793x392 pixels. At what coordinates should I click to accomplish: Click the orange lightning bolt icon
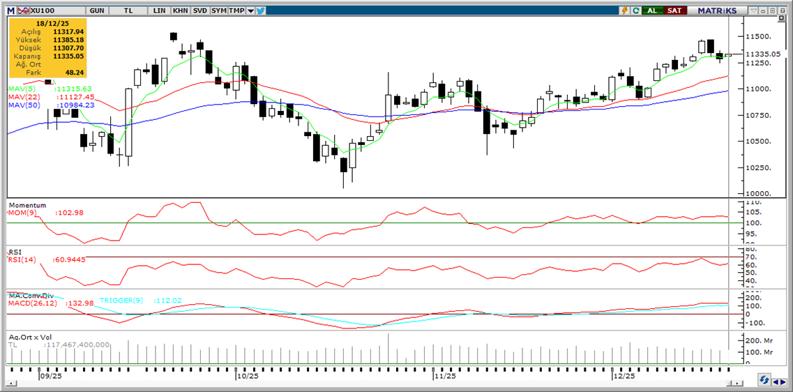(626, 10)
